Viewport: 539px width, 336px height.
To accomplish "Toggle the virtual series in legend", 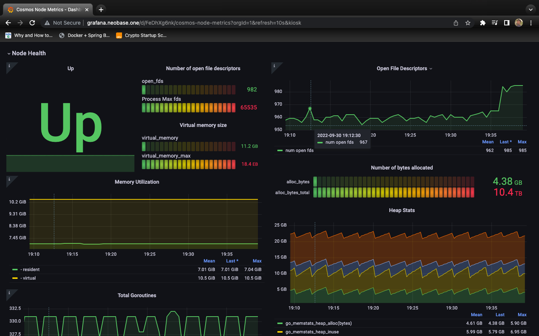I will pos(29,278).
